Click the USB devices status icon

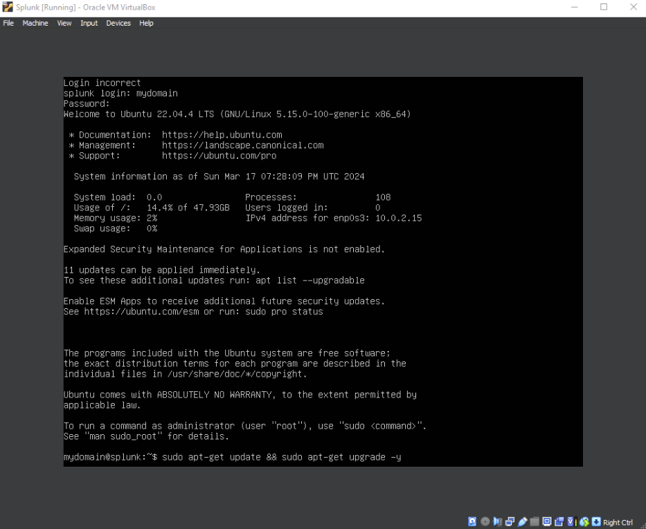tap(522, 521)
